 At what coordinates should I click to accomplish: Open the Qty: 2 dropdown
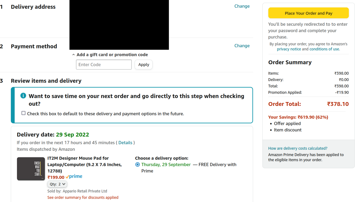coord(57,184)
